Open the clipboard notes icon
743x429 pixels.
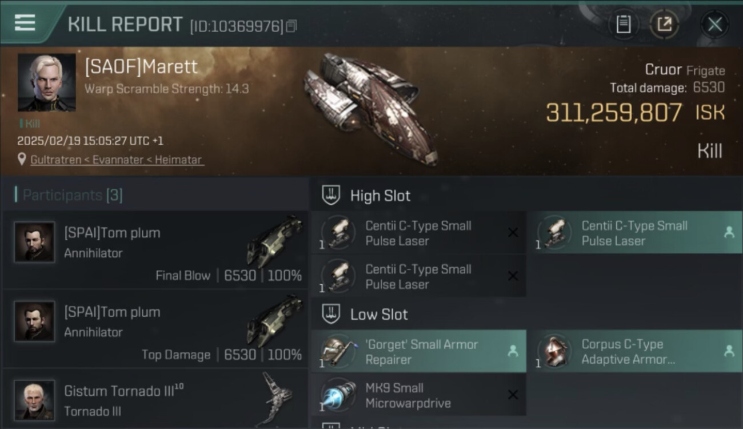click(x=624, y=24)
